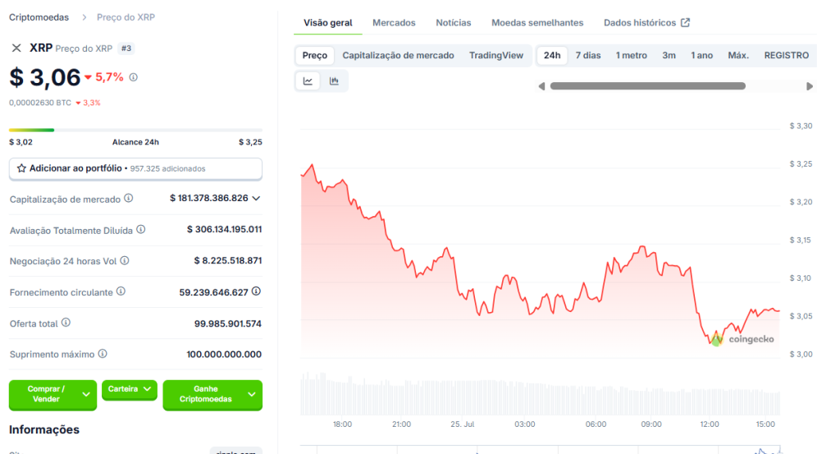This screenshot has width=840, height=454.
Task: Open the info icon beside the Fornecimento circulante label
Action: pos(121,291)
